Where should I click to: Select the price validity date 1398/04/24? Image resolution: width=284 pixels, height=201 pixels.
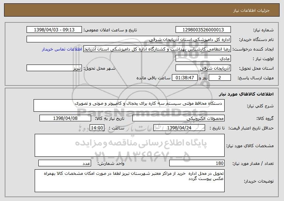coord(179,128)
